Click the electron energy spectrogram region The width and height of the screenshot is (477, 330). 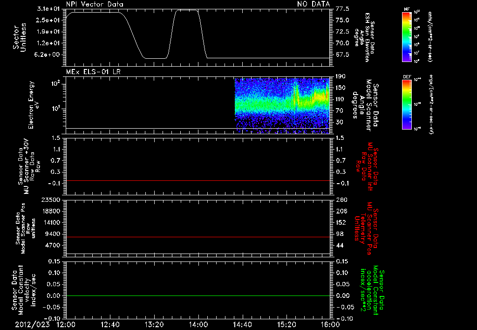click(282, 106)
